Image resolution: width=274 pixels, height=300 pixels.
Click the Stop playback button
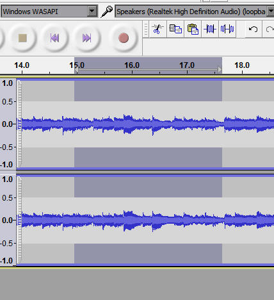coord(22,38)
